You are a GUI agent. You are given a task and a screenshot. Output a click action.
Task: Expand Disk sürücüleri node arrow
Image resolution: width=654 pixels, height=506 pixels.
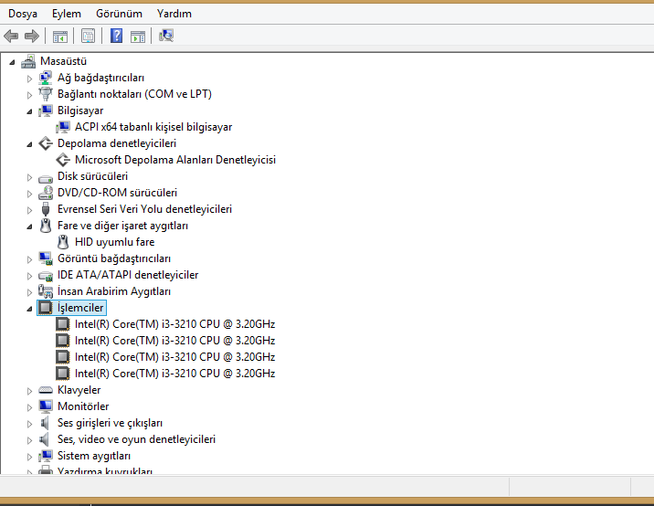point(29,177)
